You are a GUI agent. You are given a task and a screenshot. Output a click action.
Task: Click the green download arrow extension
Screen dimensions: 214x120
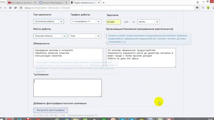pos(208,8)
